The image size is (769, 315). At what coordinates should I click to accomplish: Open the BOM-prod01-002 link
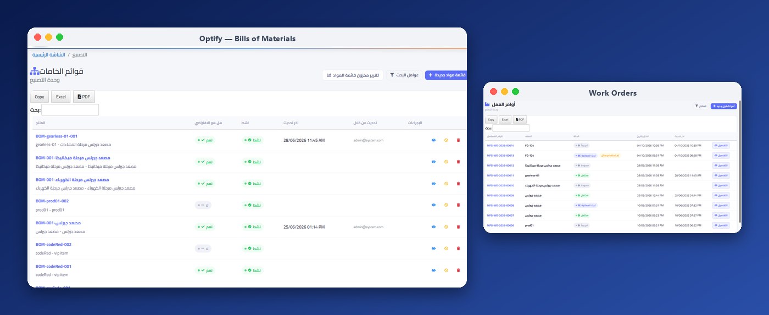coord(52,201)
